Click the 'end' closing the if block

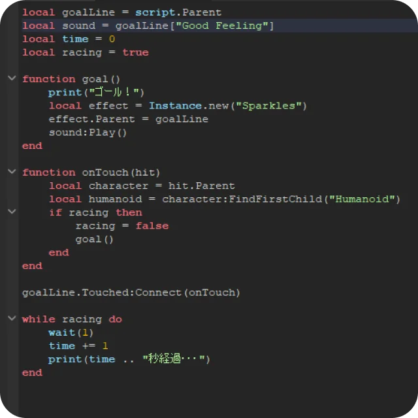(59, 253)
